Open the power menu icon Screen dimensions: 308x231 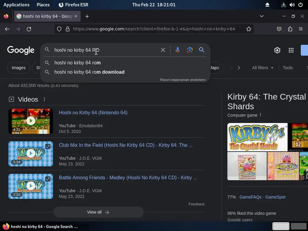pos(300,5)
